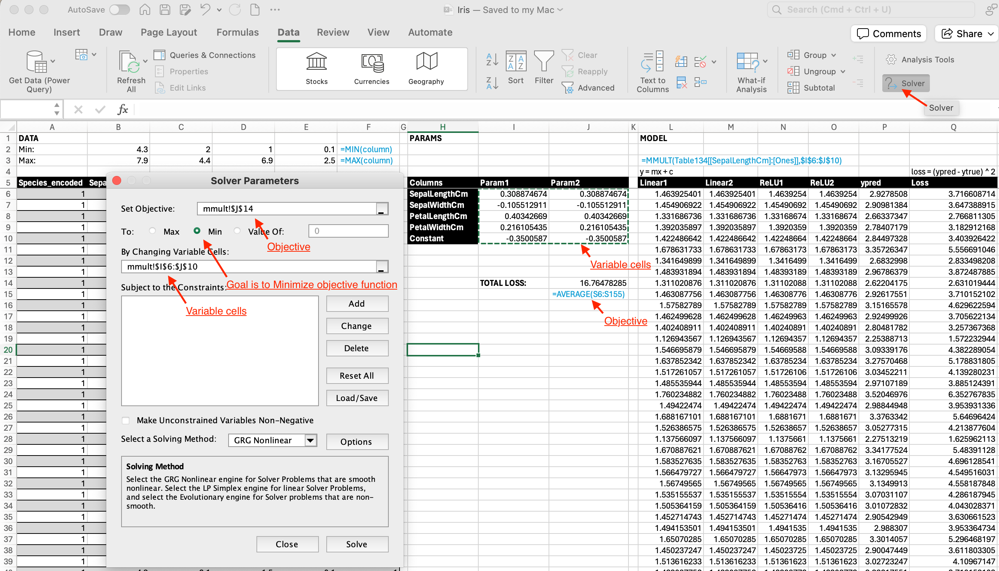Screen dimensions: 999x571
Task: Expand the What-if Analysis dropdown
Action: [765, 62]
